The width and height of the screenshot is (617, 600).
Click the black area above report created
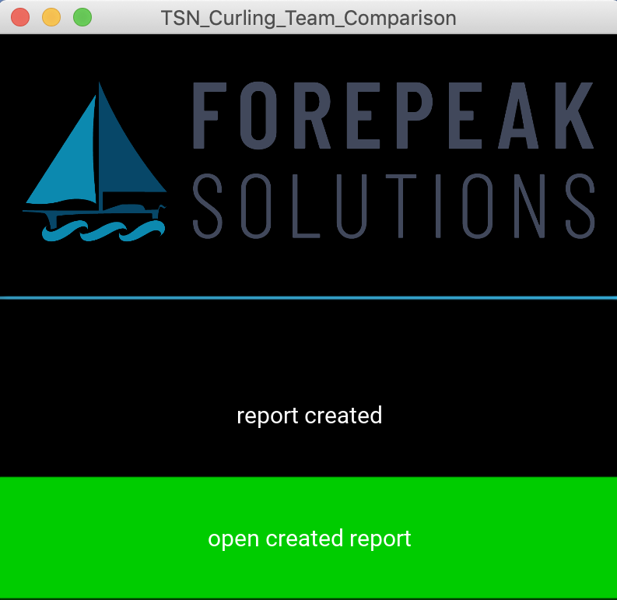pyautogui.click(x=309, y=350)
